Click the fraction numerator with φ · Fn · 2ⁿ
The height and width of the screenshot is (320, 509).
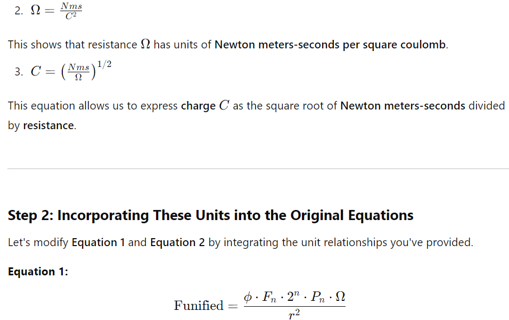click(294, 297)
